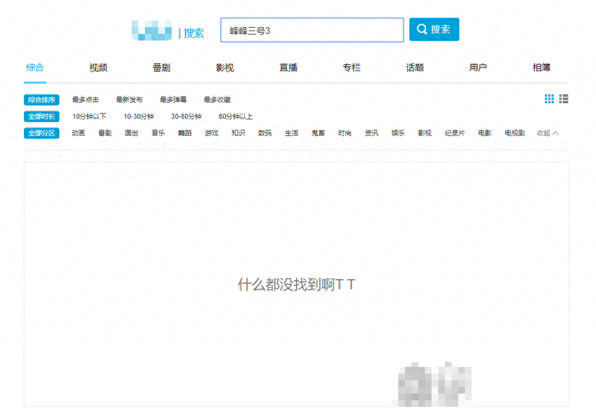Switch to grid view layout icon
596x418 pixels.
coord(549,99)
